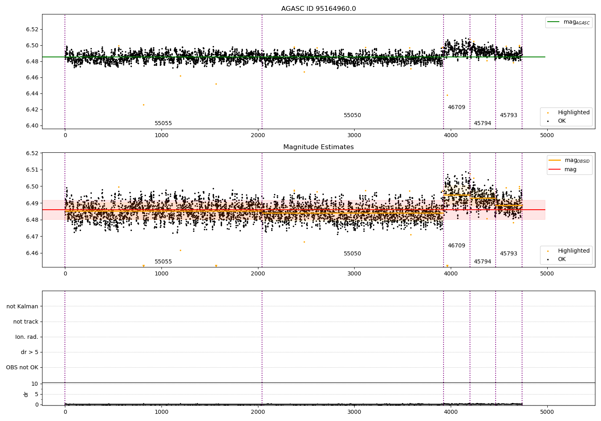Click obsid label 55050 in the AGASC ID plot
Image resolution: width=601 pixels, height=421 pixels.
(352, 115)
